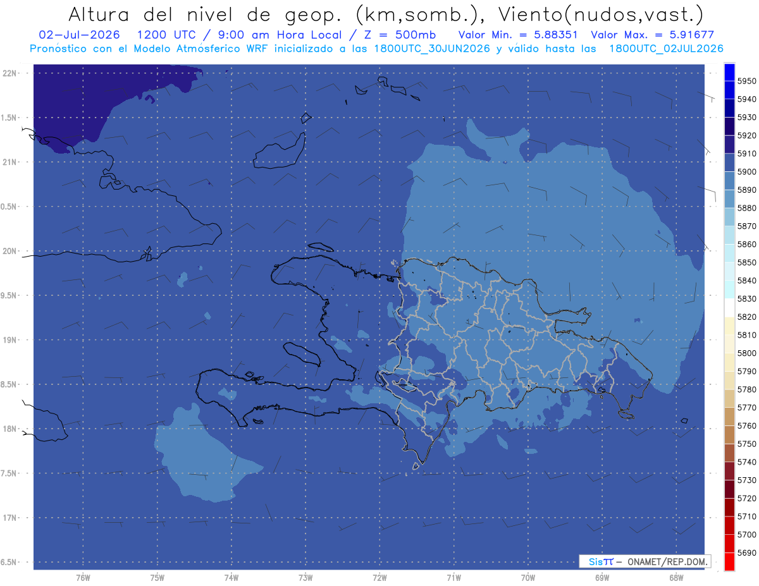Select the date text '02-Jul-2026'
This screenshot has height=586, width=759.
tap(79, 35)
